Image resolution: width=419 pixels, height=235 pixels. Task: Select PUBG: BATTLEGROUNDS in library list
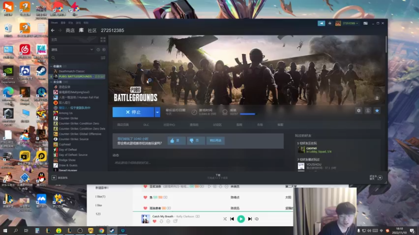(78, 76)
